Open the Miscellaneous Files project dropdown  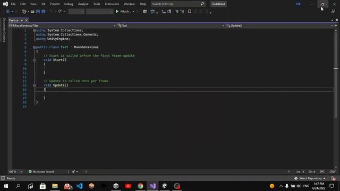pos(62,25)
